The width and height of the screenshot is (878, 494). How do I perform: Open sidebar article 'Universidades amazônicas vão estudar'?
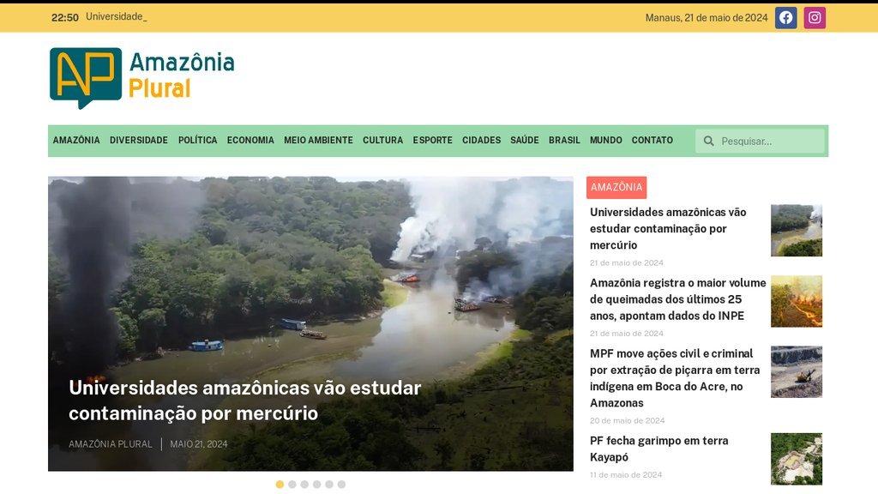tap(668, 228)
